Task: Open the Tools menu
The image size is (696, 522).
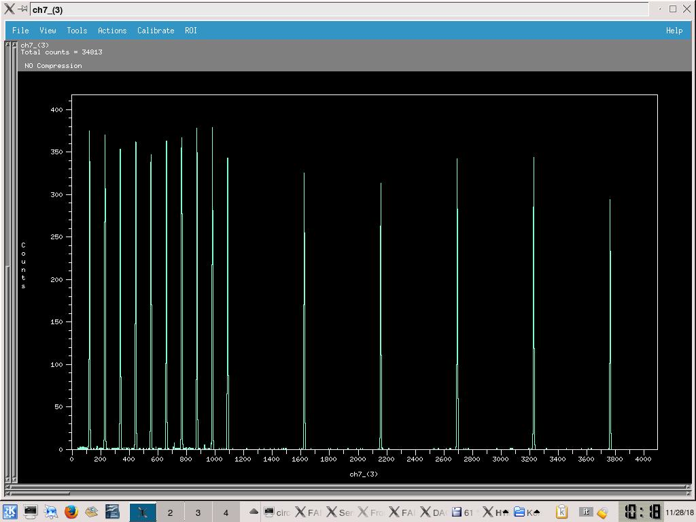Action: [77, 31]
